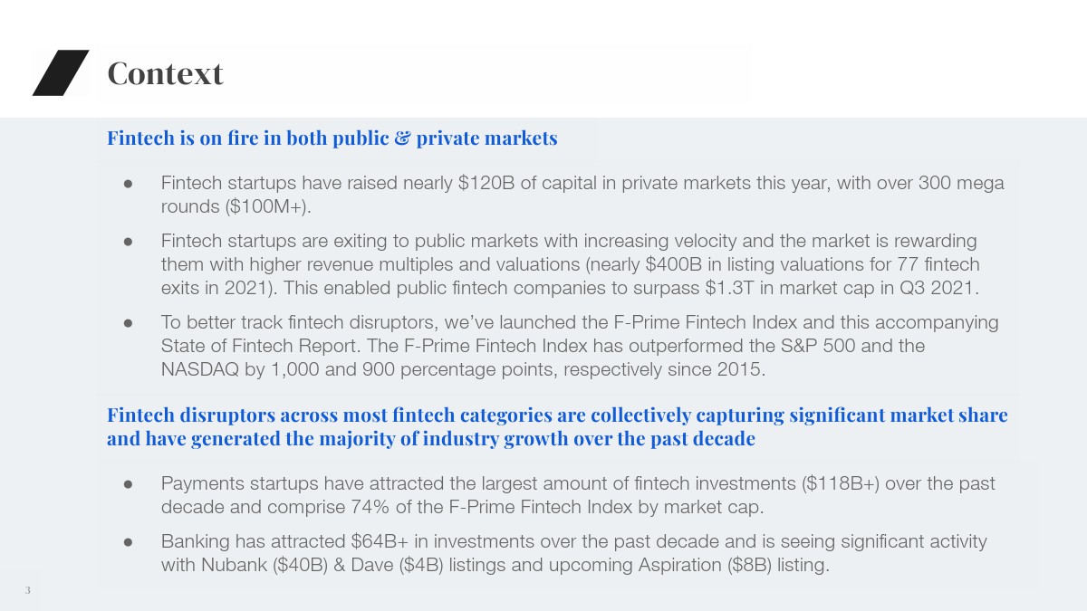Click the bullet dot before "exiting to public markets"
1087x611 pixels.
click(129, 242)
